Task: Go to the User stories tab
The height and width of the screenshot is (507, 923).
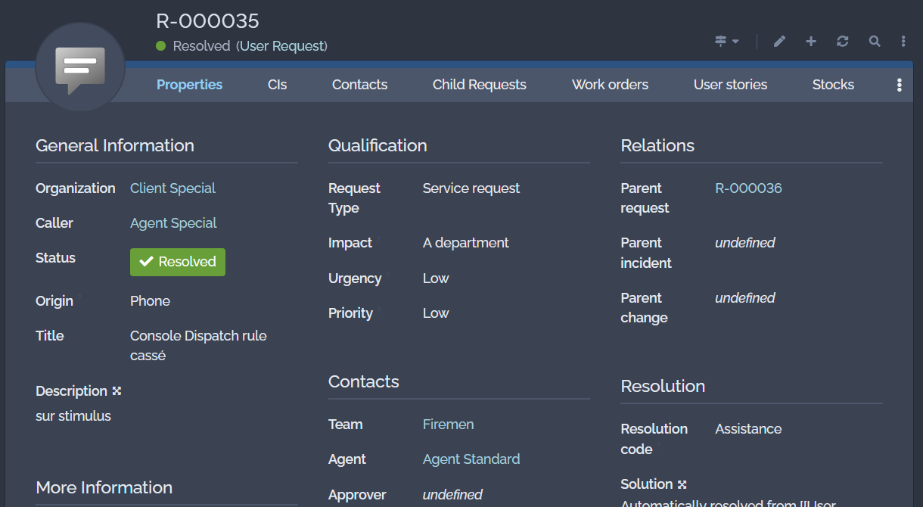Action: pyautogui.click(x=730, y=85)
